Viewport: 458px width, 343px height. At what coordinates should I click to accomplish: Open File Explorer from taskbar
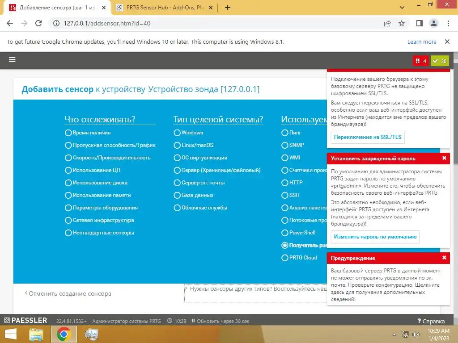coord(36,334)
